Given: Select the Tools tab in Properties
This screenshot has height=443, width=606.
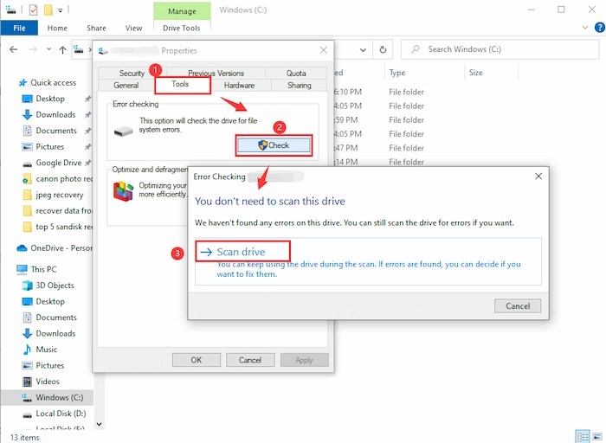Looking at the screenshot, I should point(182,85).
